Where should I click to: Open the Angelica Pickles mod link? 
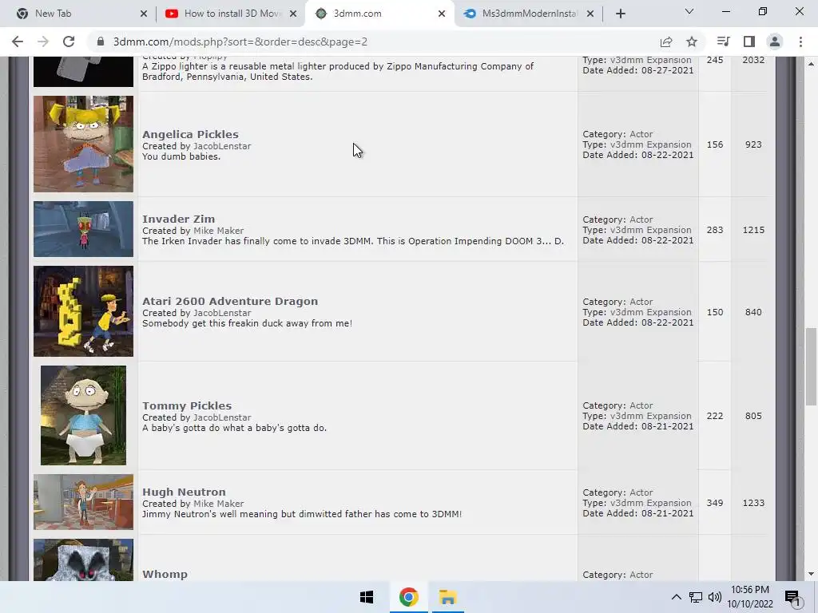pos(190,134)
